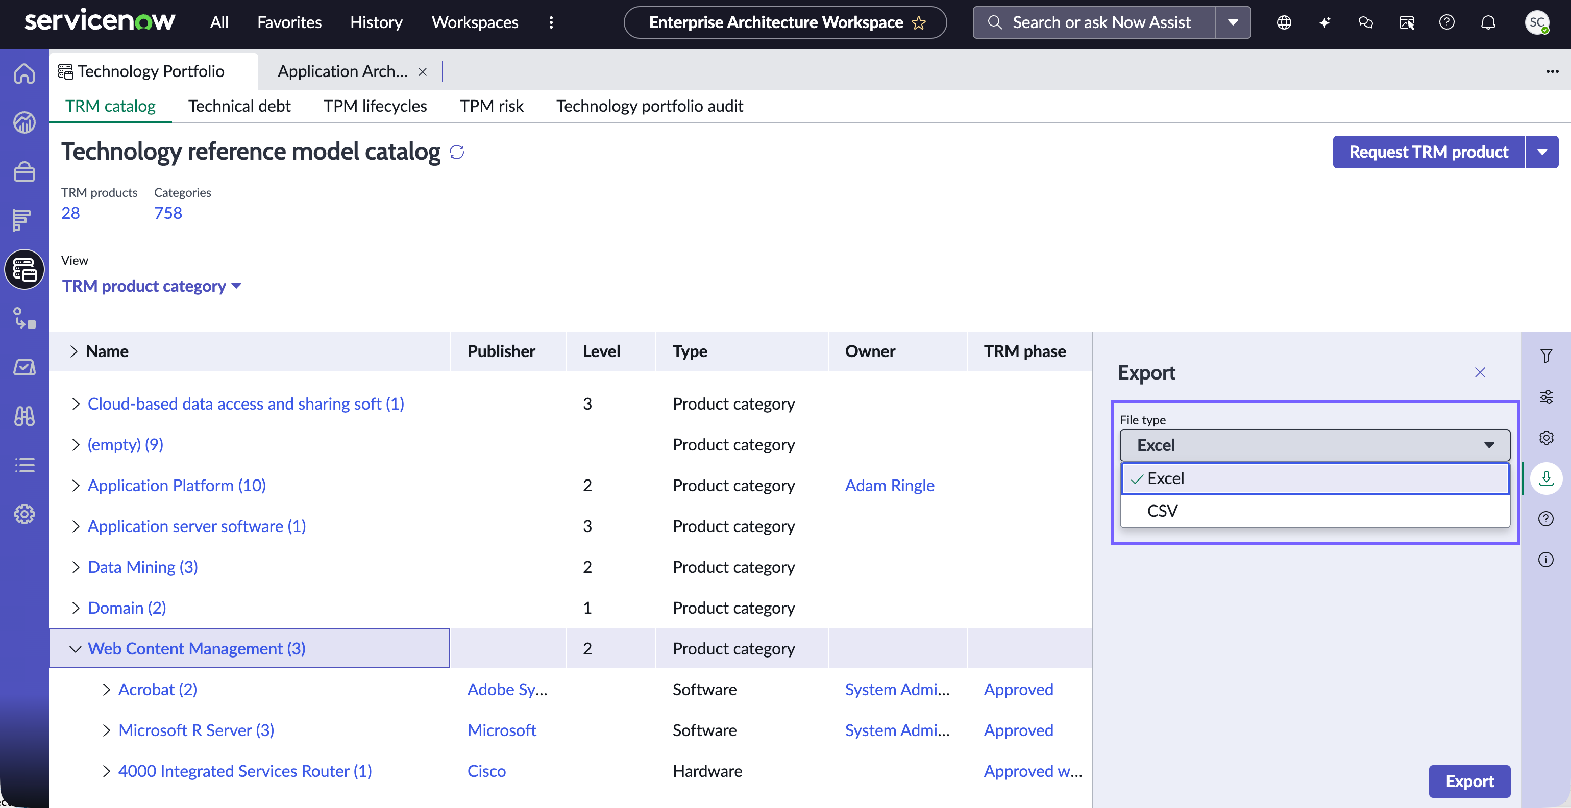
Task: Open the header vertical ellipsis menu
Action: (551, 22)
